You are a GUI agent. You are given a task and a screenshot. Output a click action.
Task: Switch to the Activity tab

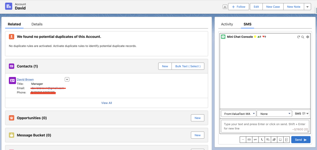point(227,24)
